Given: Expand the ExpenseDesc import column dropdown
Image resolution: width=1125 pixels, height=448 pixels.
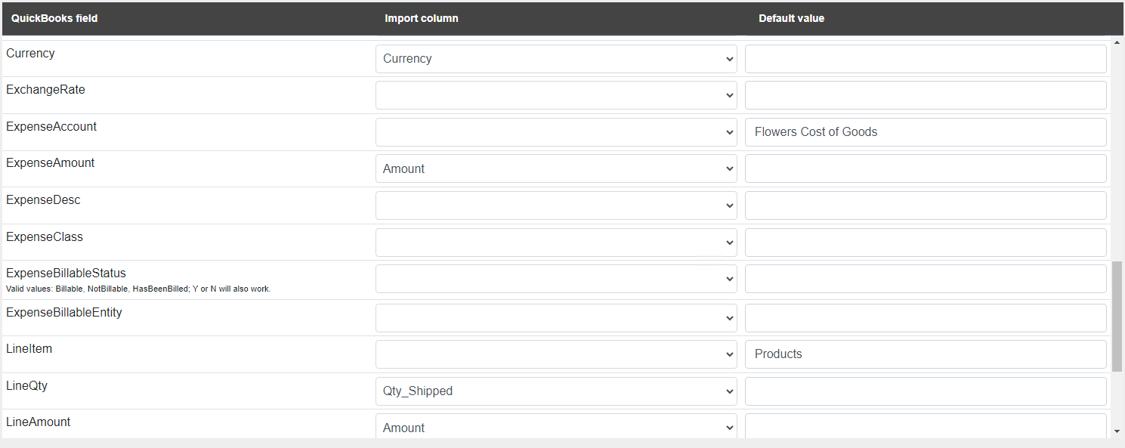Looking at the screenshot, I should (556, 205).
